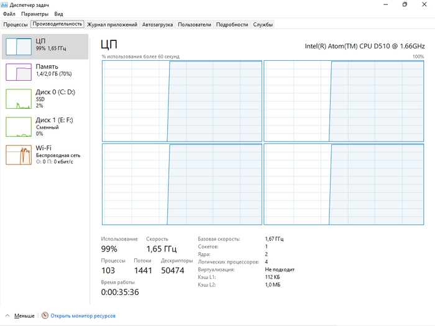Click the Дескрипторы count 50474
Image resolution: width=435 pixels, height=326 pixels.
tap(173, 270)
